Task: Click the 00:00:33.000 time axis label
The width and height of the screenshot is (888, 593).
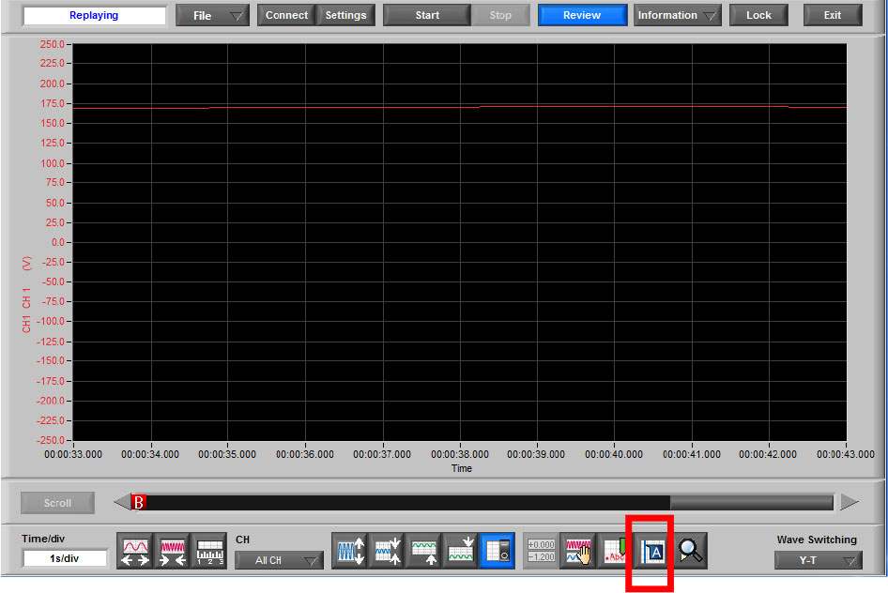Action: click(73, 454)
